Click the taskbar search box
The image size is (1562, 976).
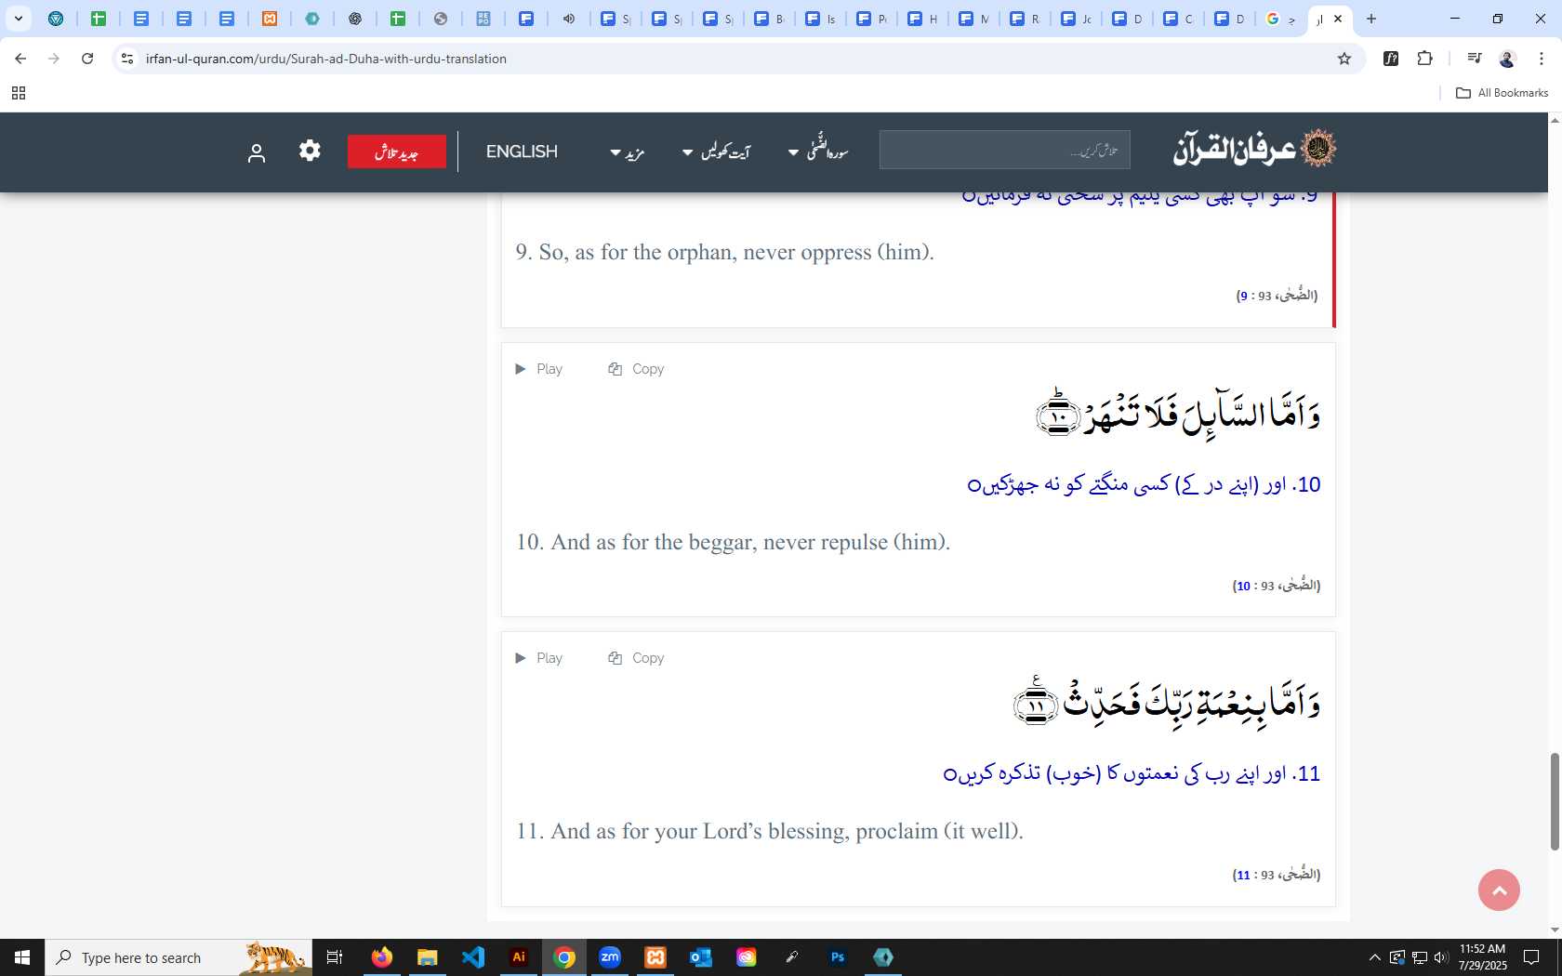click(179, 957)
